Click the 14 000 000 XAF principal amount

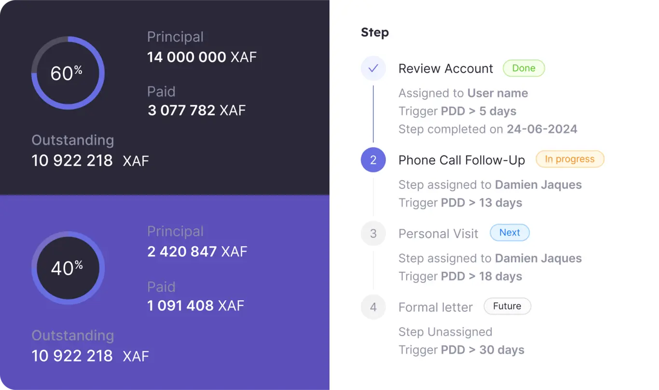click(x=202, y=57)
